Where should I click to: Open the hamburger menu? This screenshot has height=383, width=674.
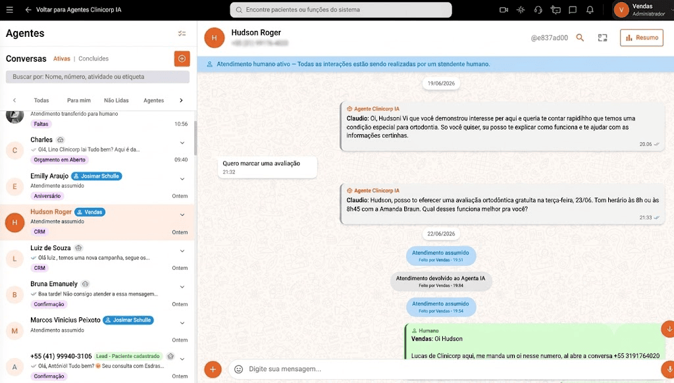pos(9,9)
